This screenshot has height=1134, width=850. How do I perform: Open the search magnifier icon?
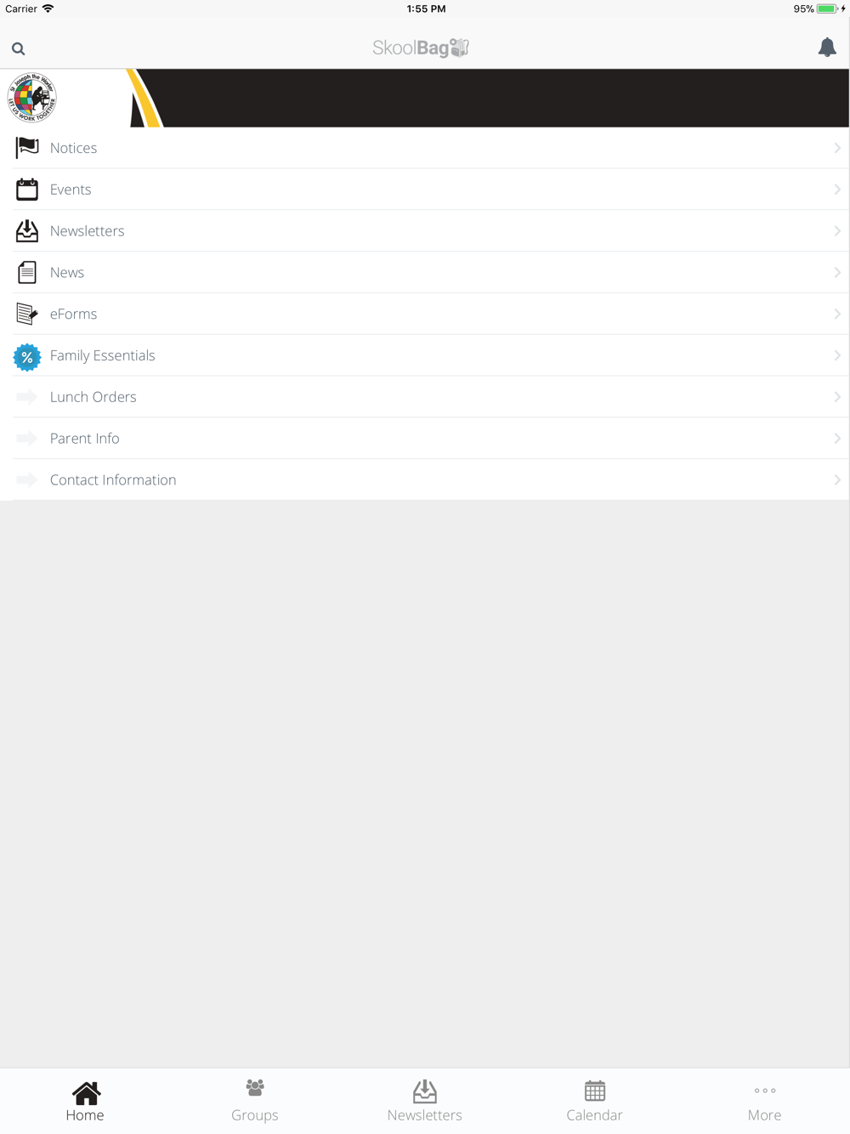pyautogui.click(x=18, y=48)
